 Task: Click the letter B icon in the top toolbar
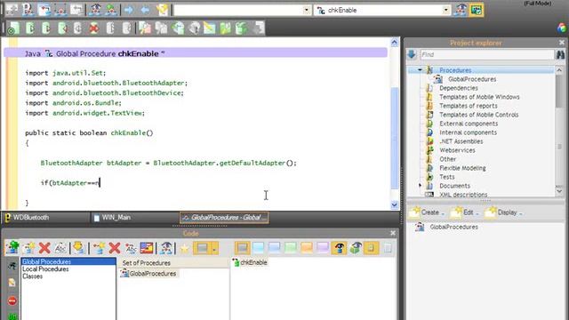pos(28,10)
